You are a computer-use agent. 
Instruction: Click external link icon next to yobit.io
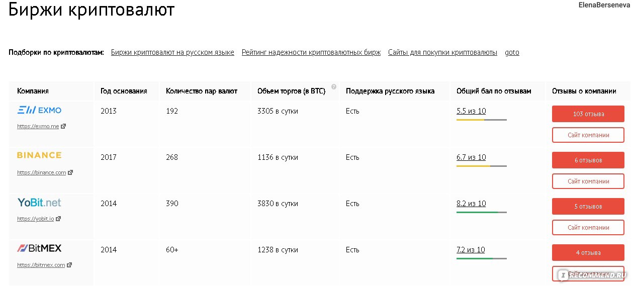pyautogui.click(x=58, y=219)
